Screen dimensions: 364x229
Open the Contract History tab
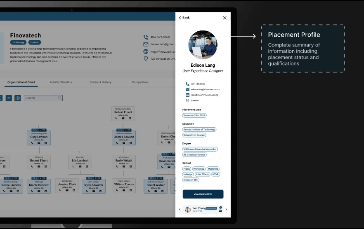pyautogui.click(x=101, y=82)
